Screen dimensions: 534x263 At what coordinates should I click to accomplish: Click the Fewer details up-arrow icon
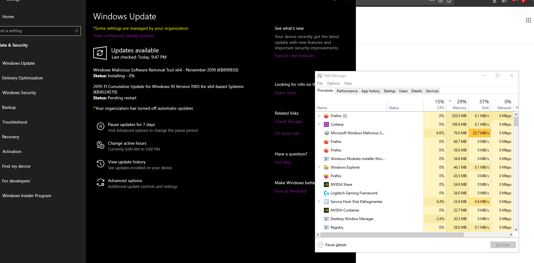point(320,245)
